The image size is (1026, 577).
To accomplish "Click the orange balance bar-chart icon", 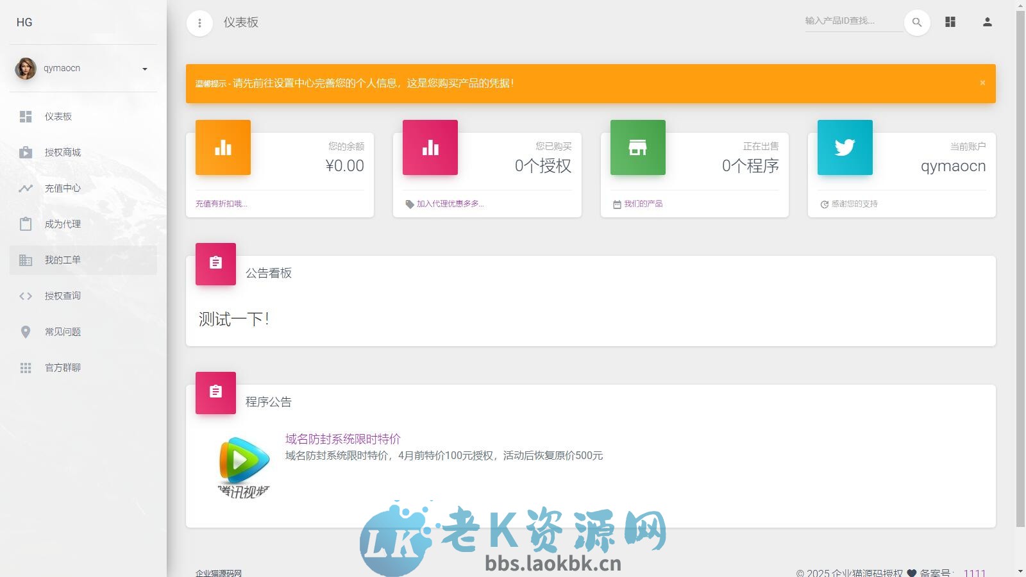I will [x=223, y=147].
